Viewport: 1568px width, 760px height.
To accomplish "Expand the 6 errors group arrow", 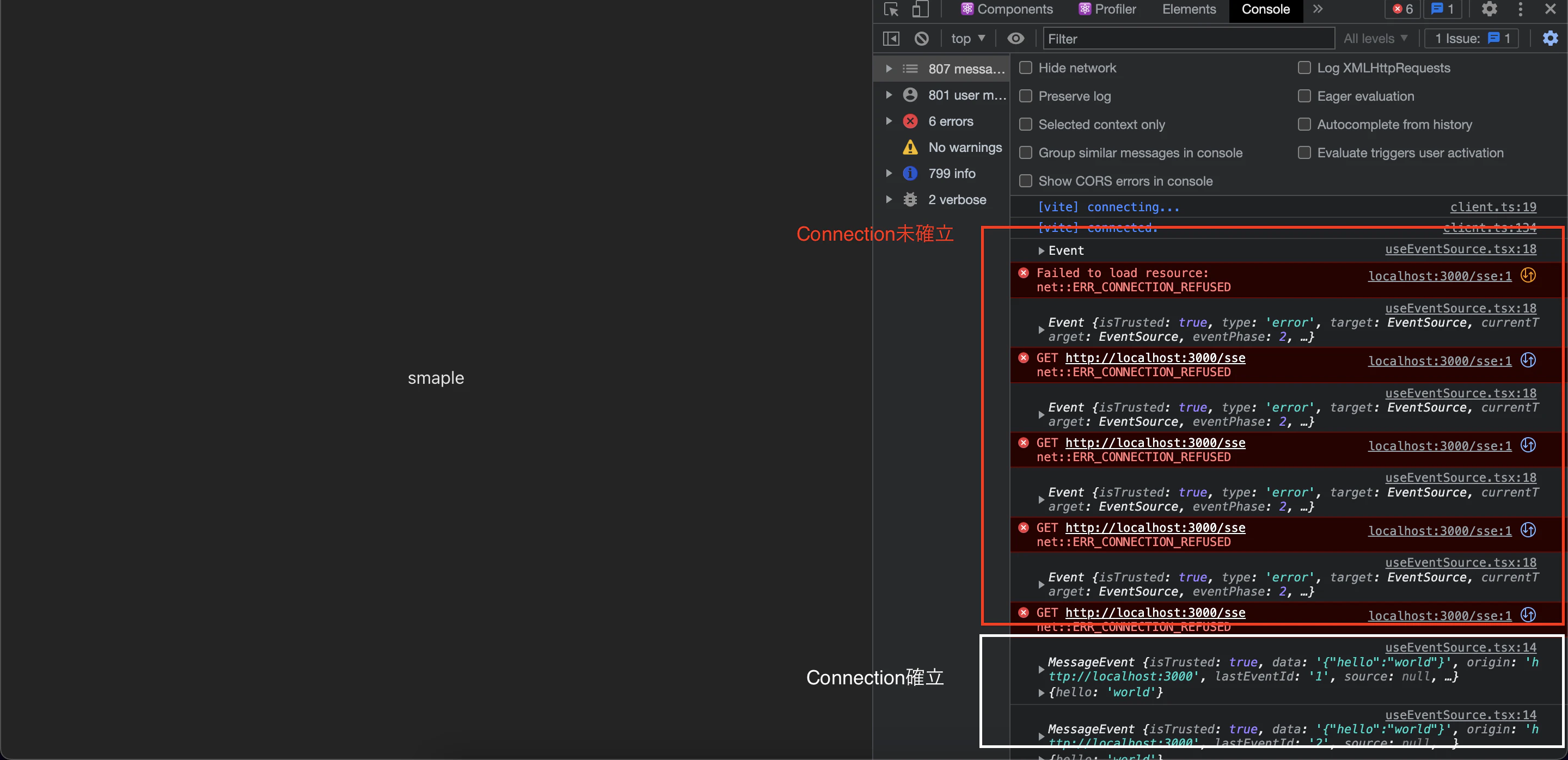I will (x=889, y=122).
